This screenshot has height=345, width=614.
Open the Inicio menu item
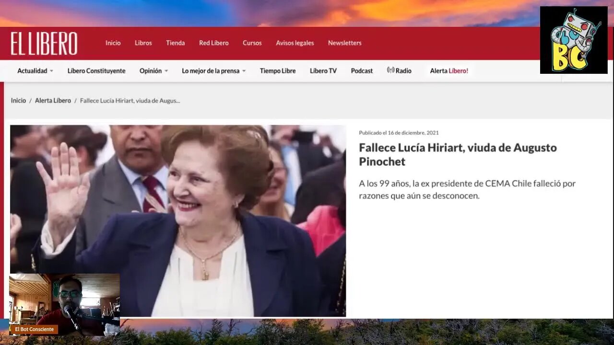[113, 43]
